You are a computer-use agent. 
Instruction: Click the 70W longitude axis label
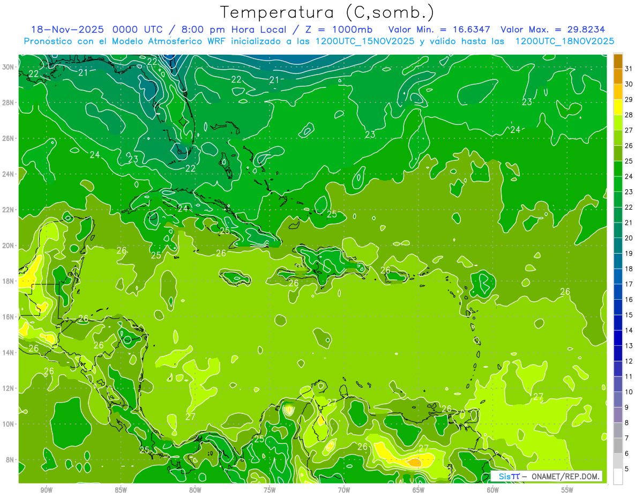(344, 490)
